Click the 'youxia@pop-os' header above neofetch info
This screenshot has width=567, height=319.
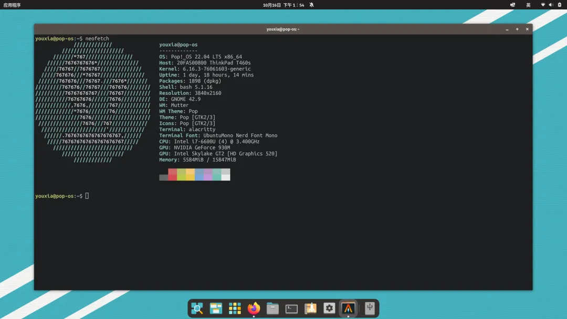click(178, 45)
